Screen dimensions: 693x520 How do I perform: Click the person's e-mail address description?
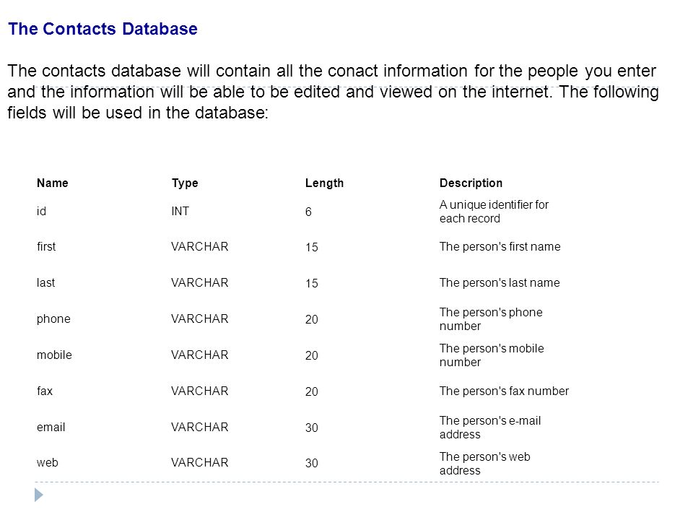[x=490, y=427]
